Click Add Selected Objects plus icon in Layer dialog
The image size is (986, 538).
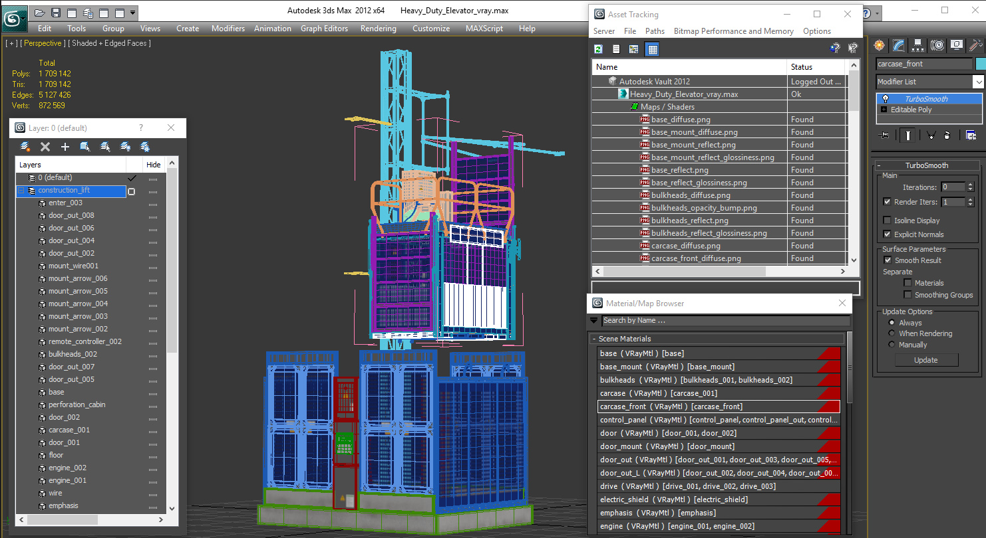pos(65,147)
